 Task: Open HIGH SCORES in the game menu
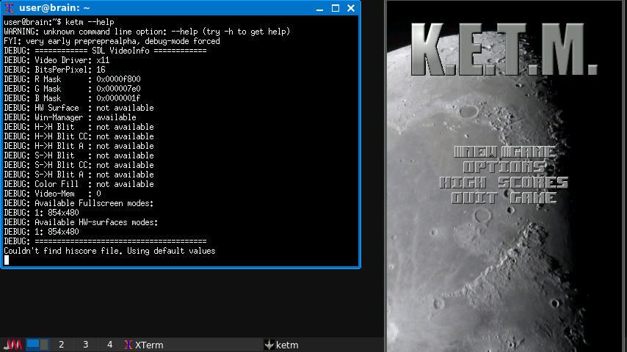click(x=504, y=183)
